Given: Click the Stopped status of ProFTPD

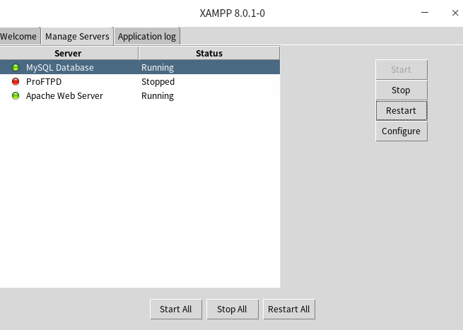Looking at the screenshot, I should [x=158, y=82].
